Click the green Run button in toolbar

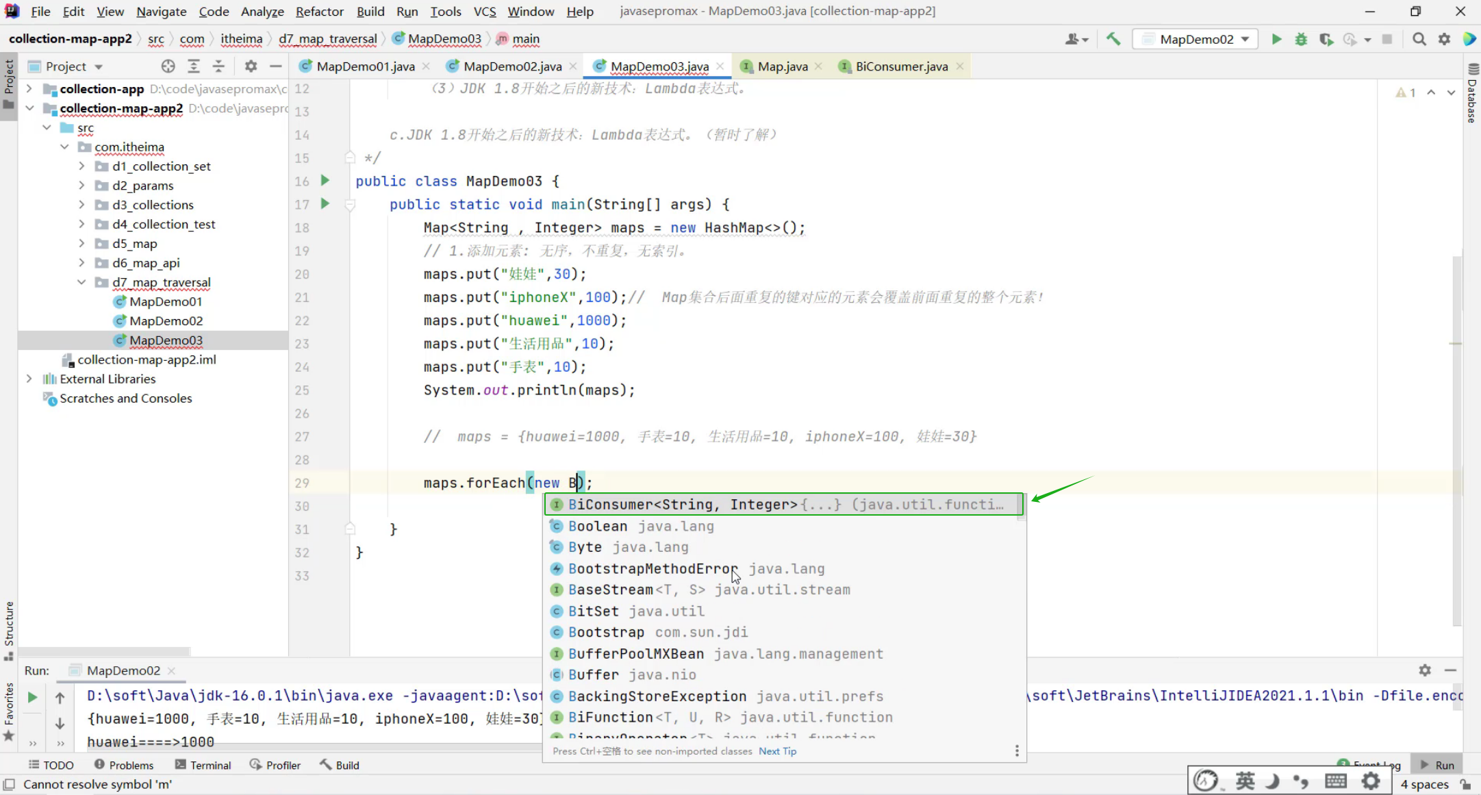point(1276,39)
